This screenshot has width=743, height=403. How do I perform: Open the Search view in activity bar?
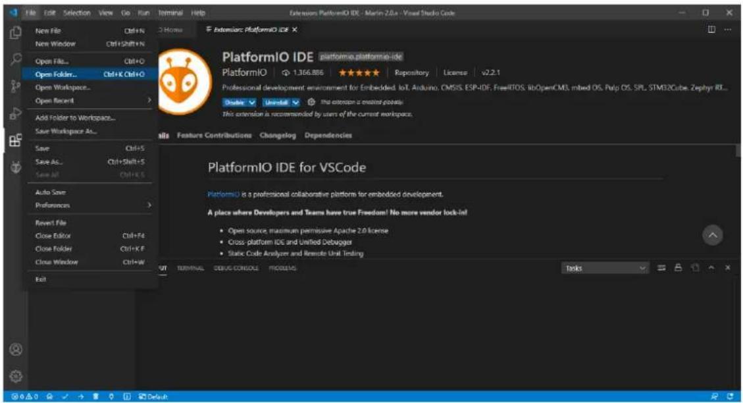point(16,59)
